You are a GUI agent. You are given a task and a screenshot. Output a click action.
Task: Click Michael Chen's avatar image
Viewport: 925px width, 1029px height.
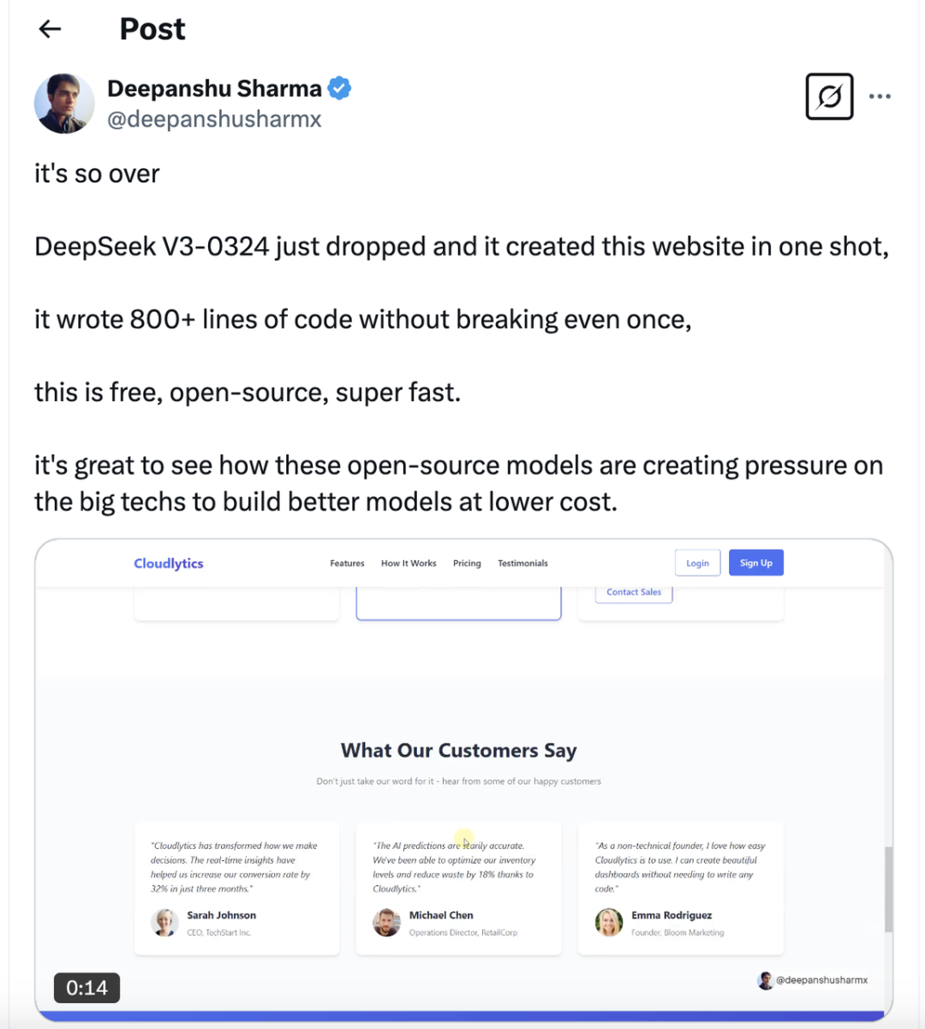tap(386, 923)
